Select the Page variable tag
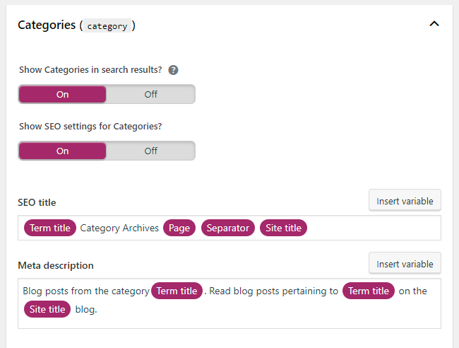Viewport: 459px width, 348px height. [179, 228]
